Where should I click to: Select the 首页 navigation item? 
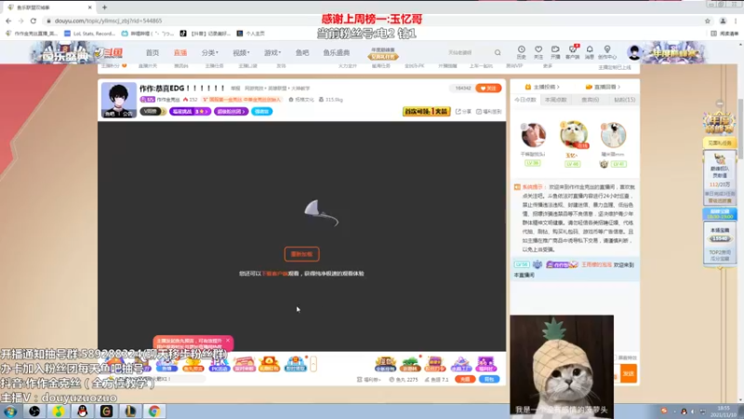[x=153, y=53]
